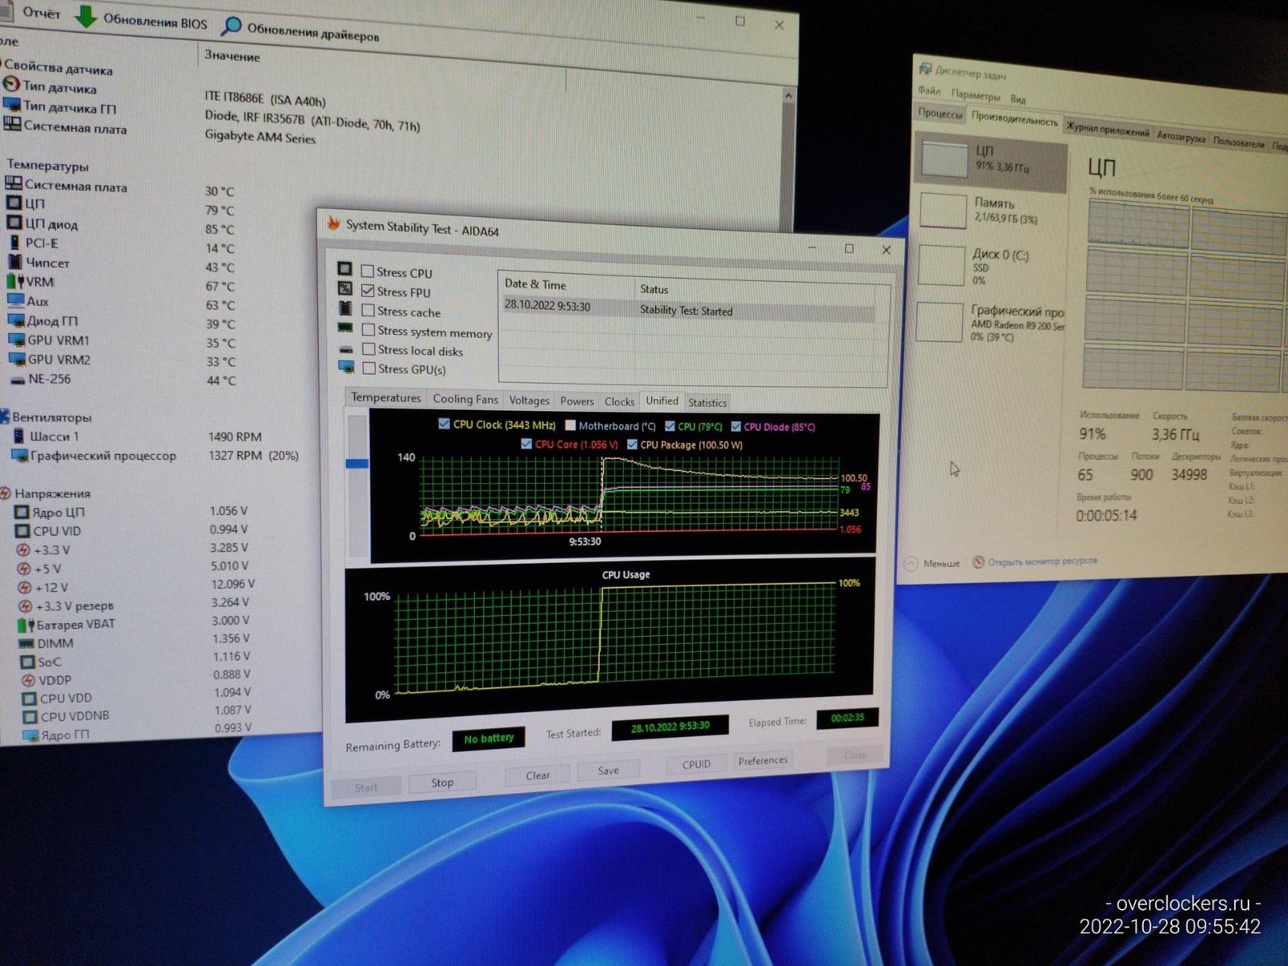Click the Чипсет temperature icon
Viewport: 1288px width, 966px height.
coord(14,262)
